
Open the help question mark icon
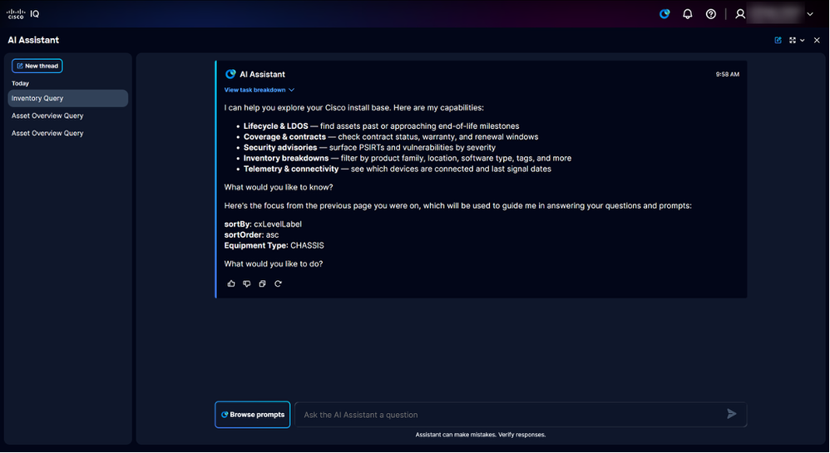coord(711,14)
